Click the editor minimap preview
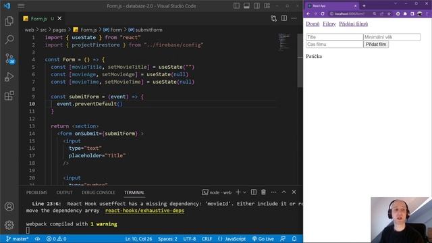Viewport: 432px width, 243px height. coord(284,42)
